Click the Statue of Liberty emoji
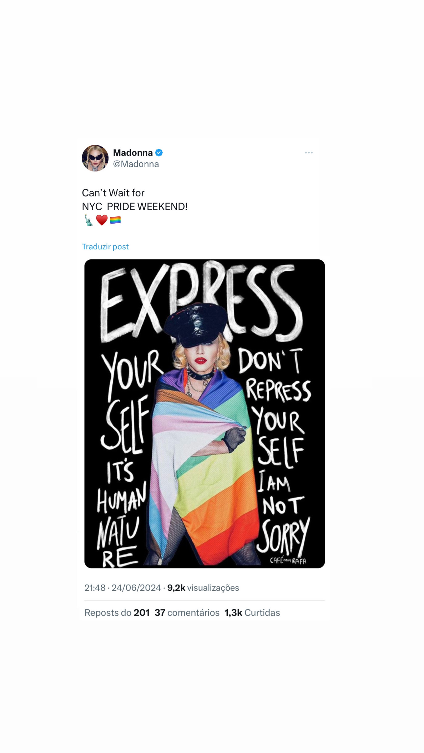The image size is (424, 753). (88, 220)
